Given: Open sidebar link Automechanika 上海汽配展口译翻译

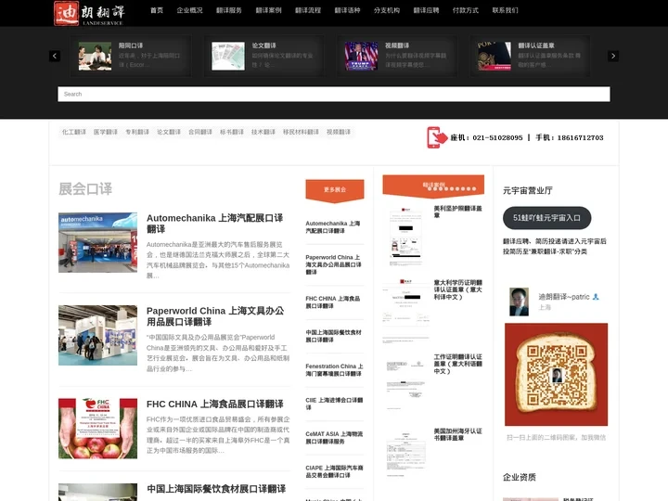Looking at the screenshot, I should 333,226.
